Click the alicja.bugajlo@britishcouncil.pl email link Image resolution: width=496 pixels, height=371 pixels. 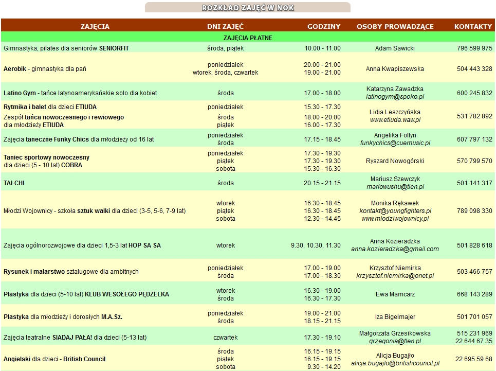click(x=395, y=363)
